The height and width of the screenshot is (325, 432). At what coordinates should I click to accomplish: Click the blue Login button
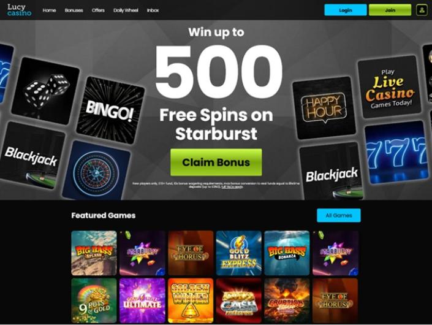346,10
